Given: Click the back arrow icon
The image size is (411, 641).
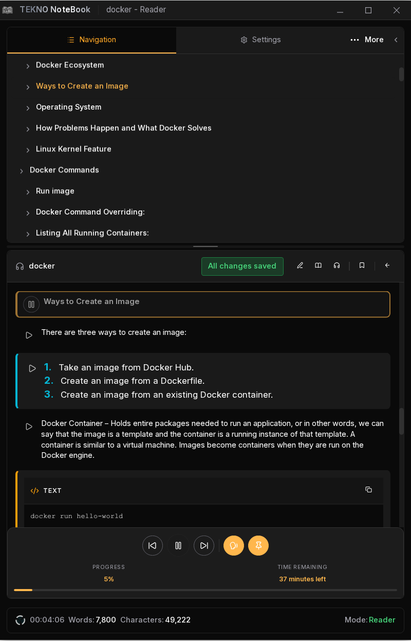Looking at the screenshot, I should (387, 265).
